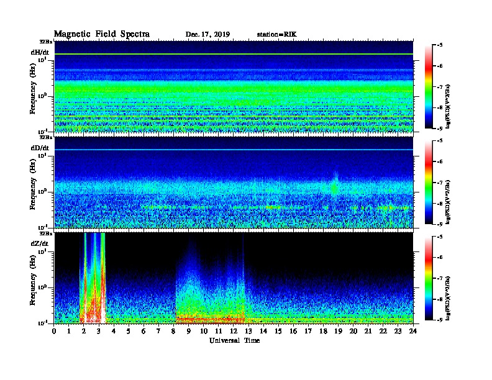Screen dimensions: 492x380
Task: Click the 10^0 frequency tick of dZ/dt panel
Action: click(x=42, y=287)
